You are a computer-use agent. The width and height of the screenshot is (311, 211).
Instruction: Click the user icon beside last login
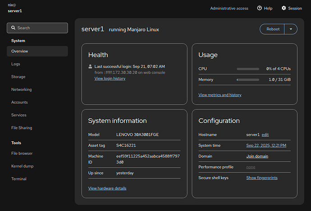(90, 66)
